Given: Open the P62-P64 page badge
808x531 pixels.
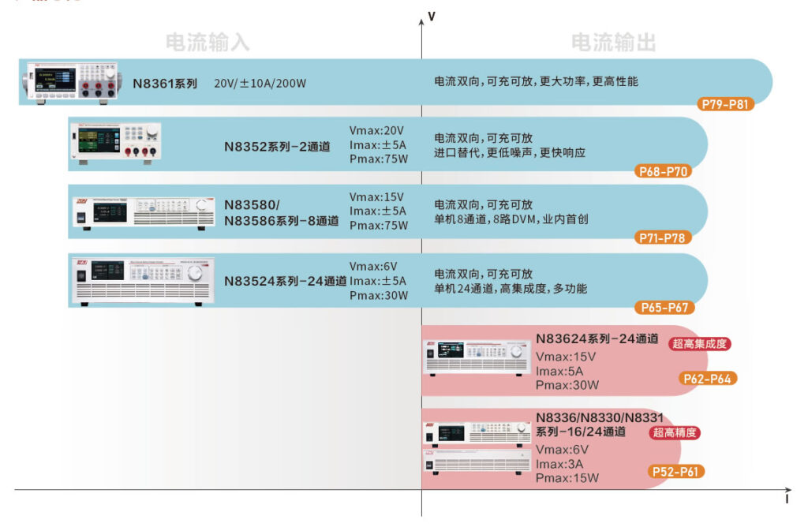Looking at the screenshot, I should [x=707, y=379].
